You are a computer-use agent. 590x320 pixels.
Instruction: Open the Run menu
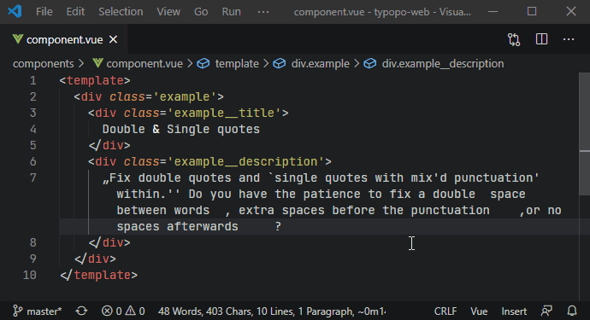click(231, 12)
